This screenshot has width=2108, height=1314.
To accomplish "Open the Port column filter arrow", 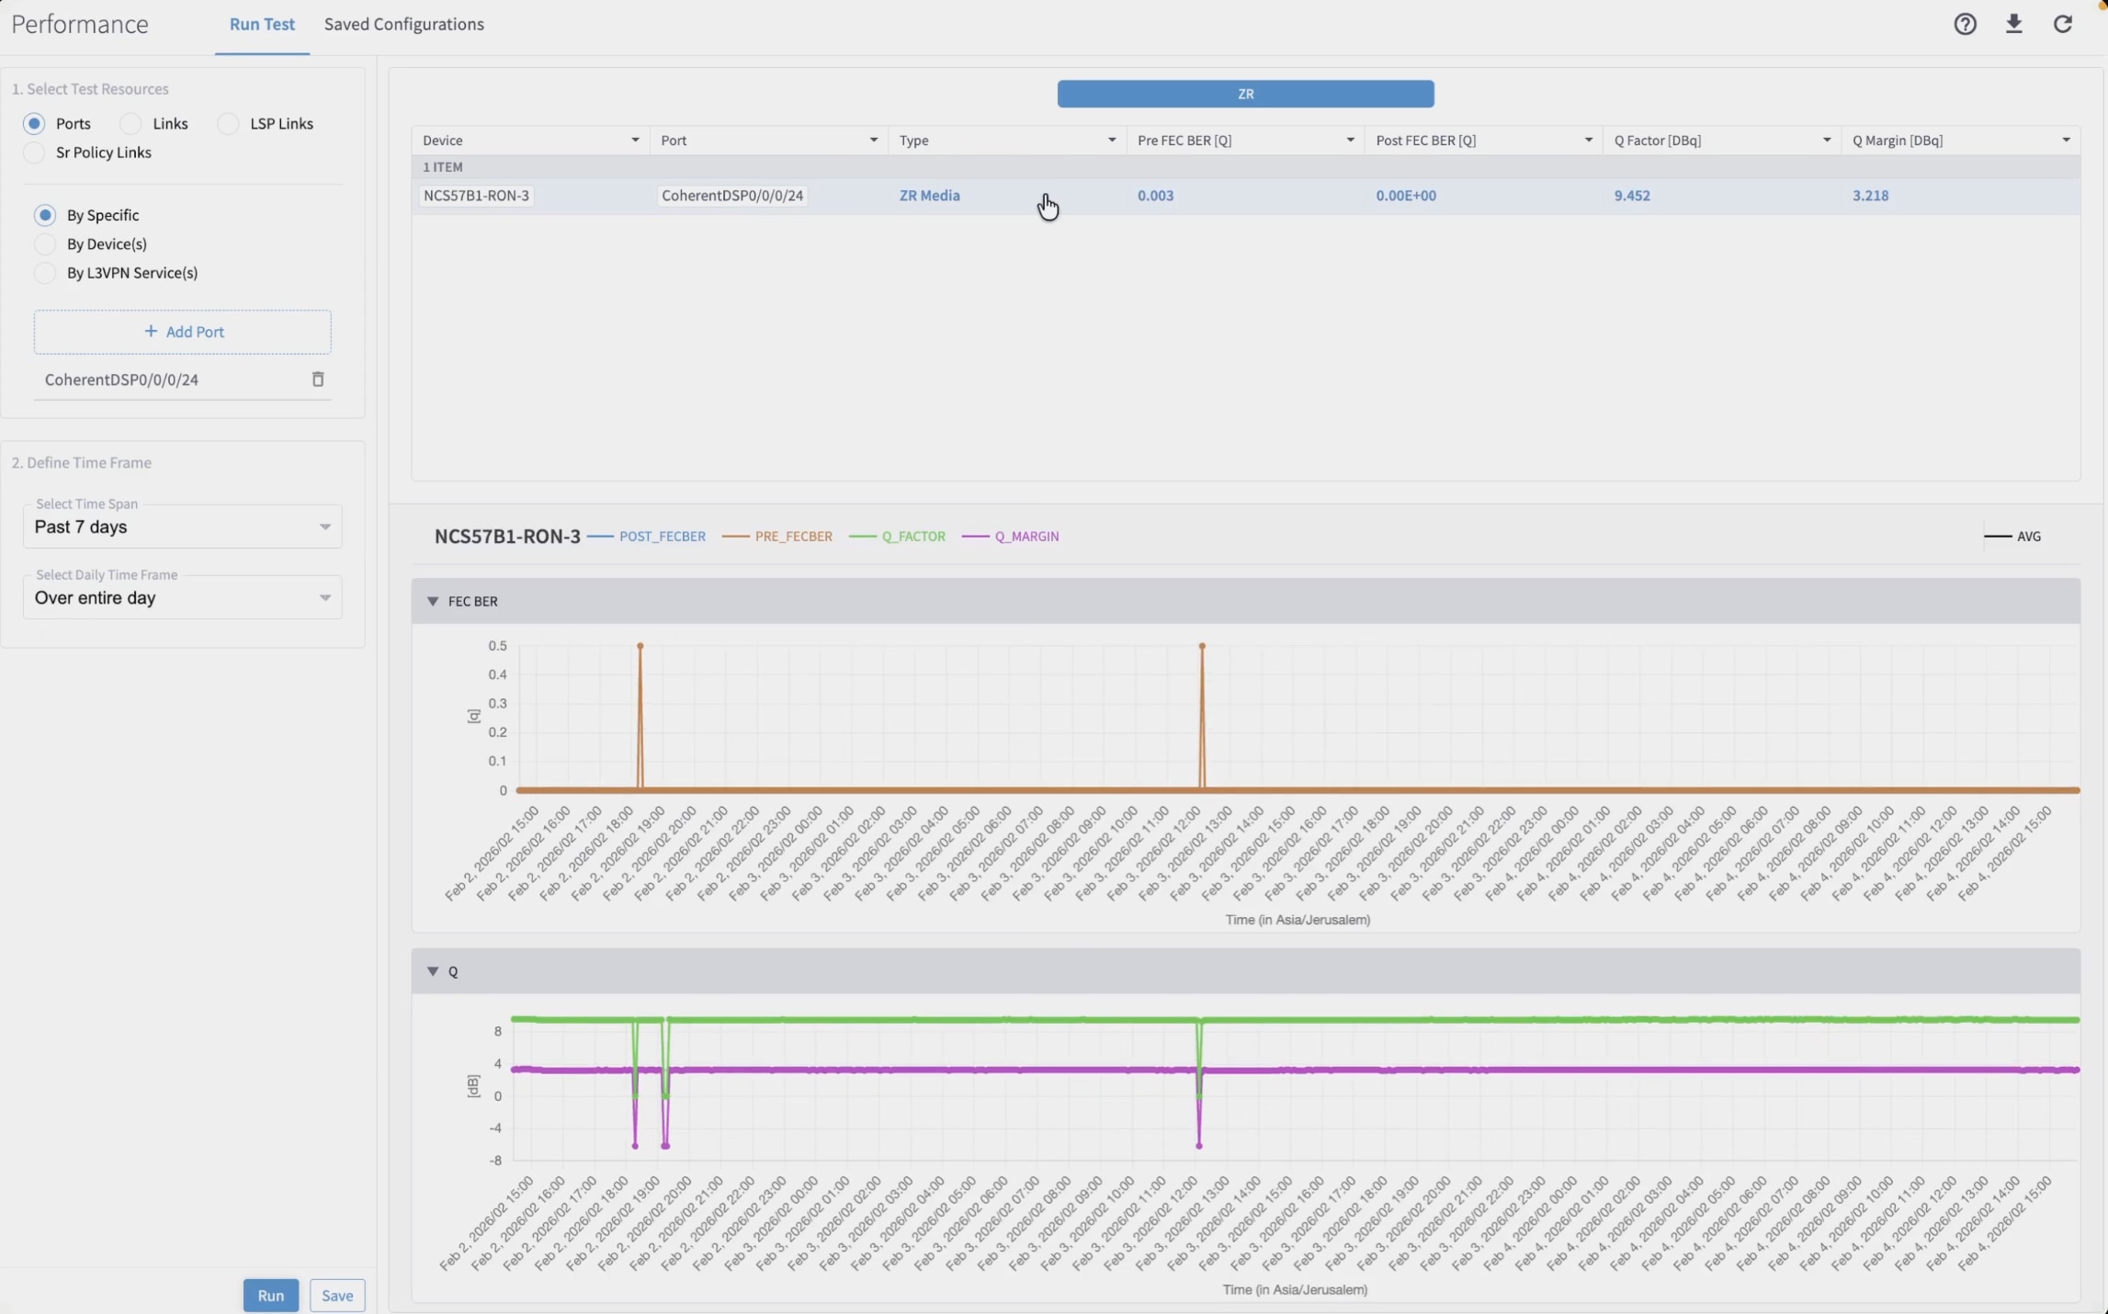I will pos(873,141).
